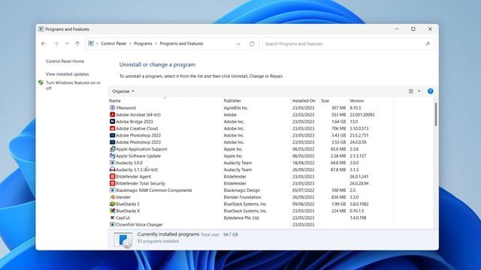The width and height of the screenshot is (481, 270).
Task: Click the Bitdefender Agent icon
Action: click(x=112, y=176)
